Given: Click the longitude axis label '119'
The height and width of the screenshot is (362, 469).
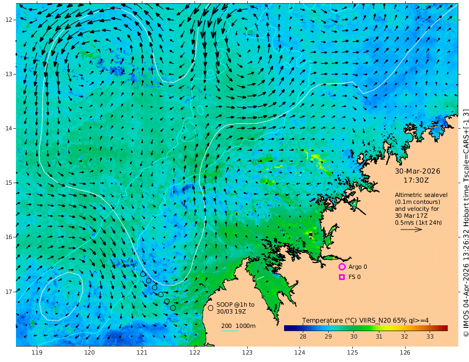Looking at the screenshot, I should (37, 352).
